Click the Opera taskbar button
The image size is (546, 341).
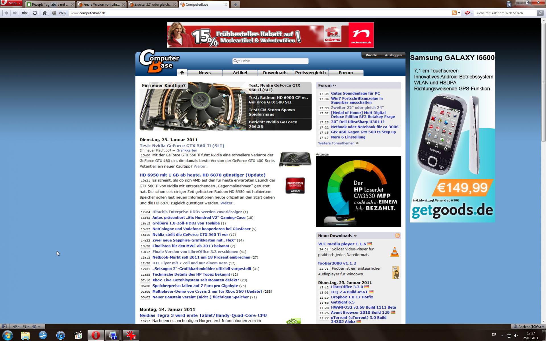[x=96, y=336]
